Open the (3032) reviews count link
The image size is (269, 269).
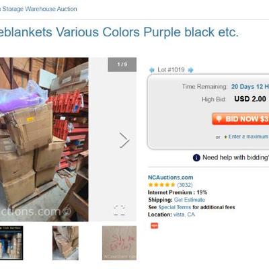185,185
